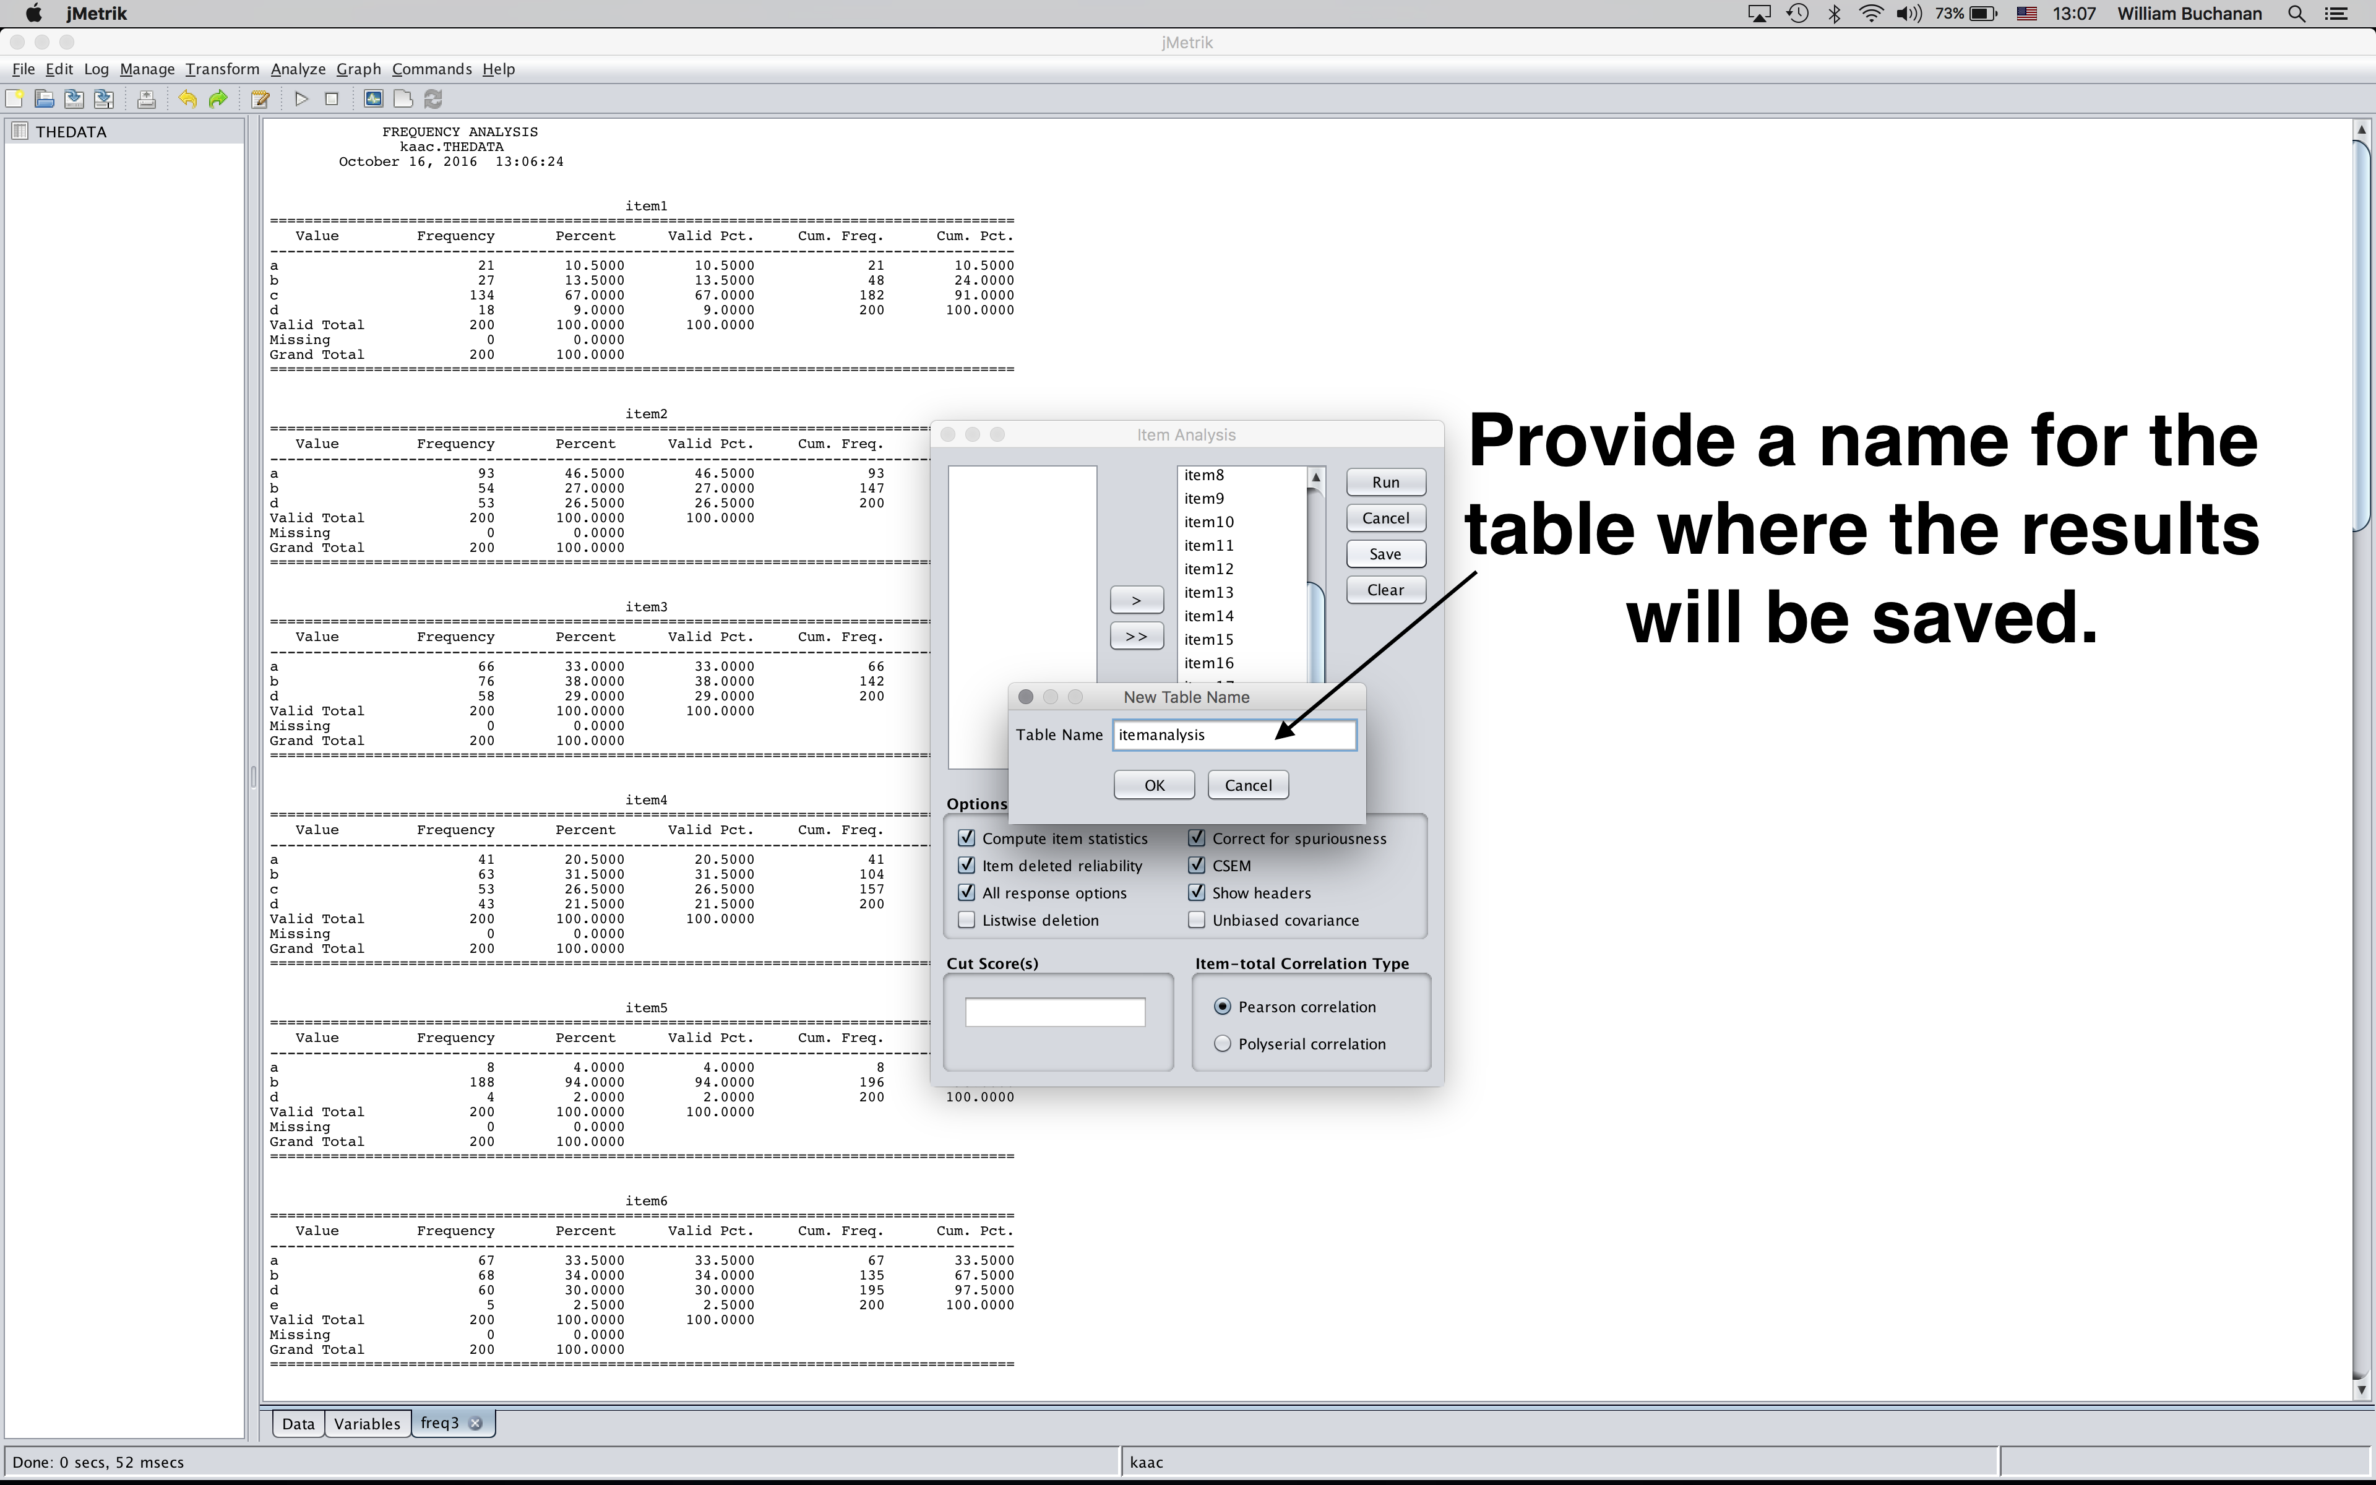Viewport: 2376px width, 1485px height.
Task: Switch to the Data tab
Action: [298, 1424]
